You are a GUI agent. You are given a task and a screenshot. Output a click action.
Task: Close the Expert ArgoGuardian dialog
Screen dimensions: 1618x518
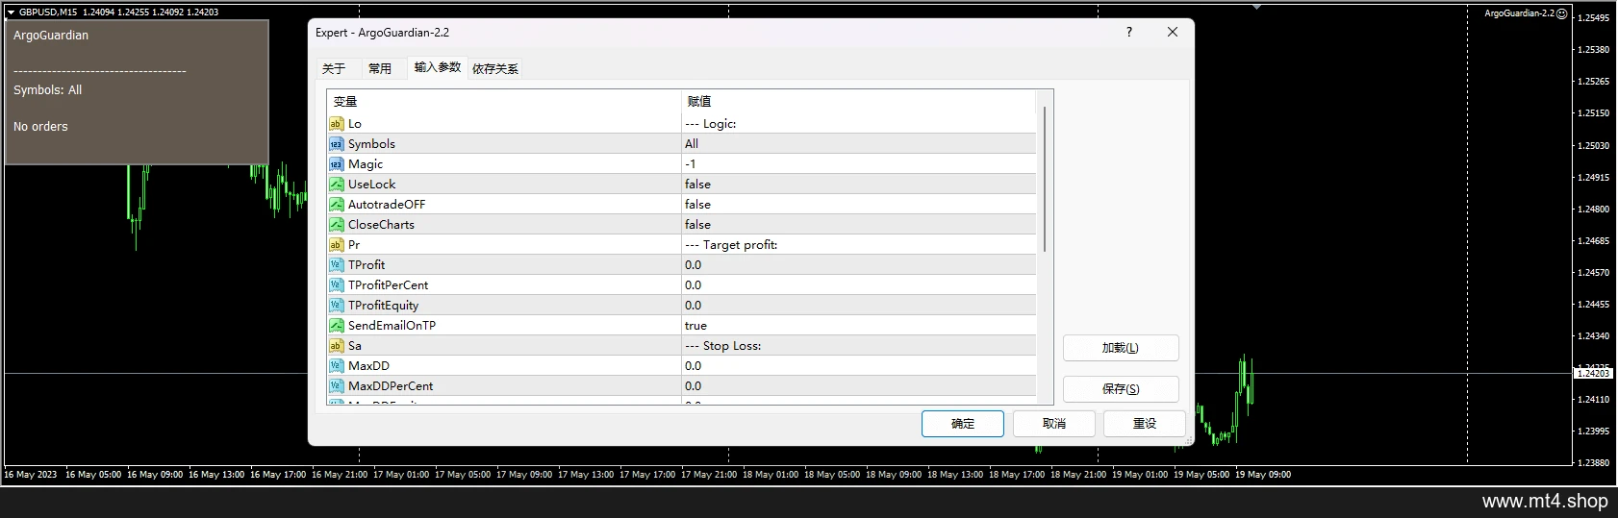[x=1172, y=32]
